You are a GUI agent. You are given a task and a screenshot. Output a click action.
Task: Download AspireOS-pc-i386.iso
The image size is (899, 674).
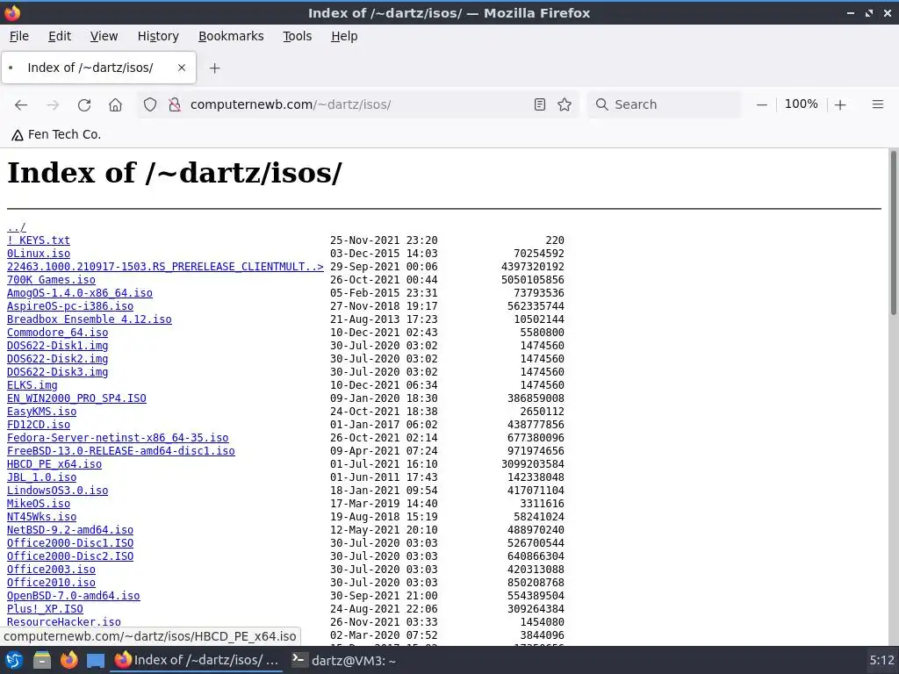(70, 306)
